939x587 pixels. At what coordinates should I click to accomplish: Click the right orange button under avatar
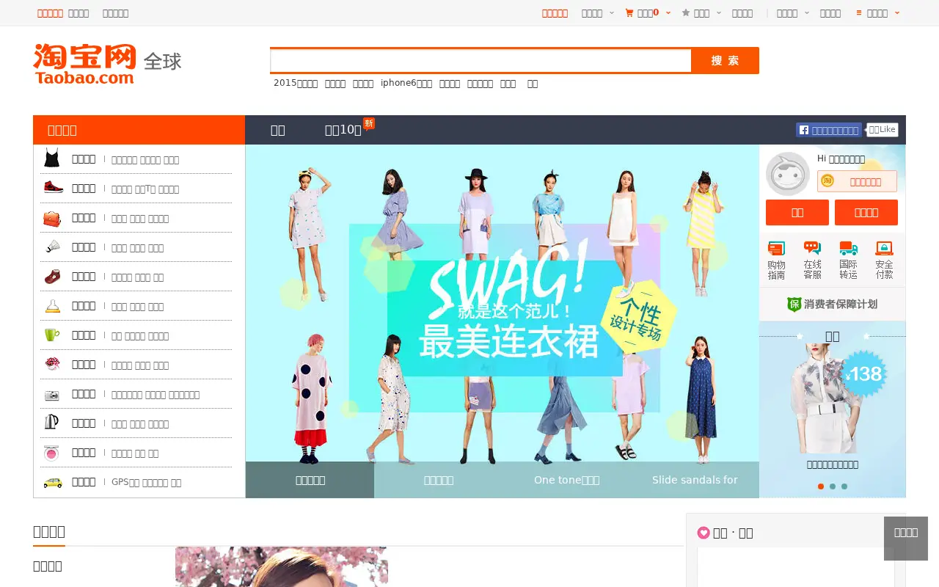point(866,212)
